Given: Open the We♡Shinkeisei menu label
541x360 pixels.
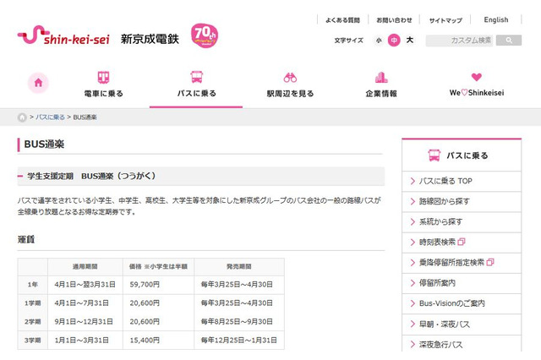Looking at the screenshot, I should 477,93.
